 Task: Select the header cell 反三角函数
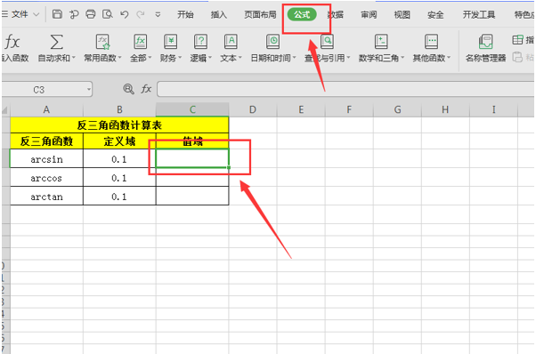(x=46, y=141)
